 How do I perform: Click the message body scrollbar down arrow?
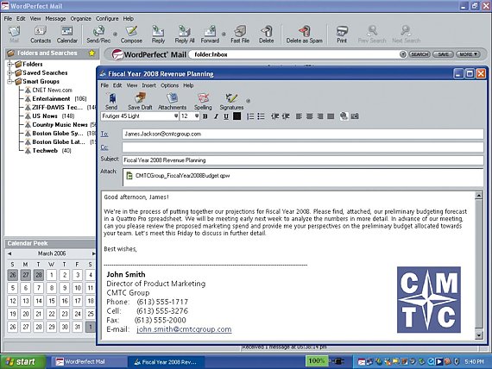point(479,335)
